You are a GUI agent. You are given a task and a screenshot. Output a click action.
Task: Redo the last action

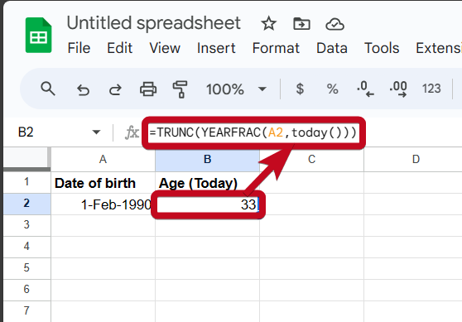(115, 89)
